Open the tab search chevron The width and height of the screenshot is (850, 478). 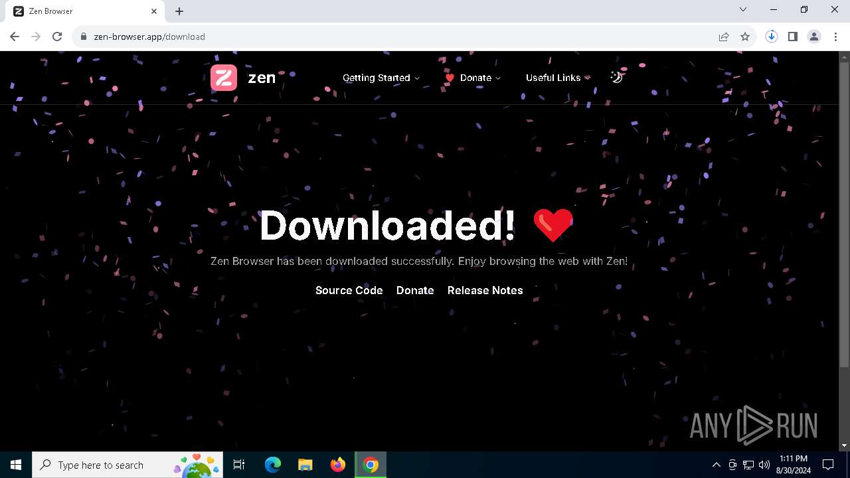coord(743,9)
